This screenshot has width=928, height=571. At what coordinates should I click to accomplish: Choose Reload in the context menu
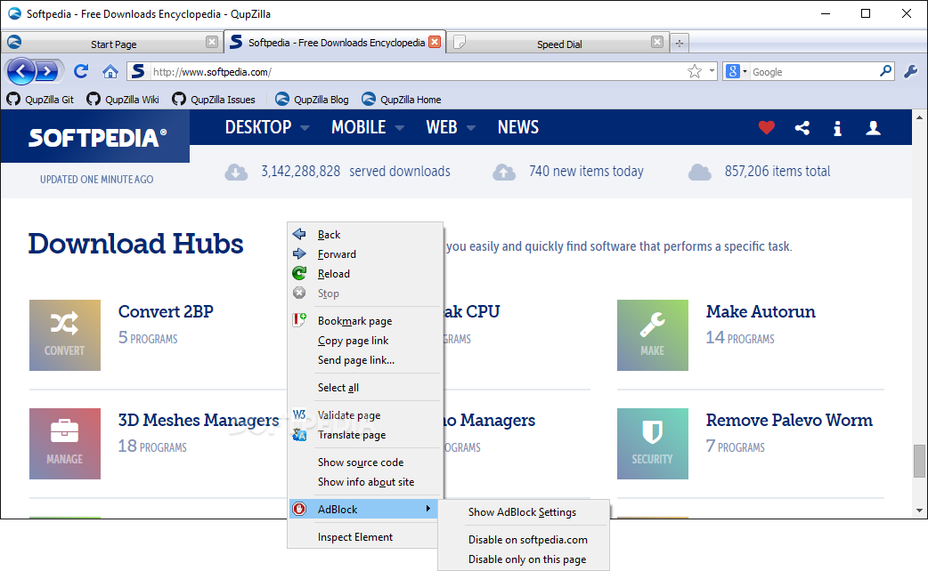coord(365,274)
